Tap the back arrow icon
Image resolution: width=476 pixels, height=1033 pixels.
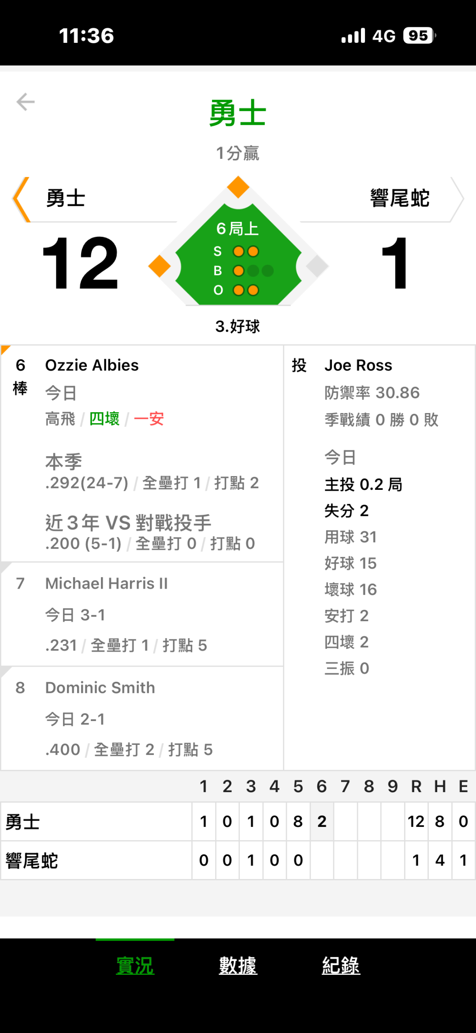coord(26,102)
